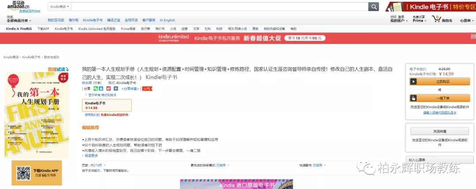Share via the red Weibo icon

click(x=108, y=88)
